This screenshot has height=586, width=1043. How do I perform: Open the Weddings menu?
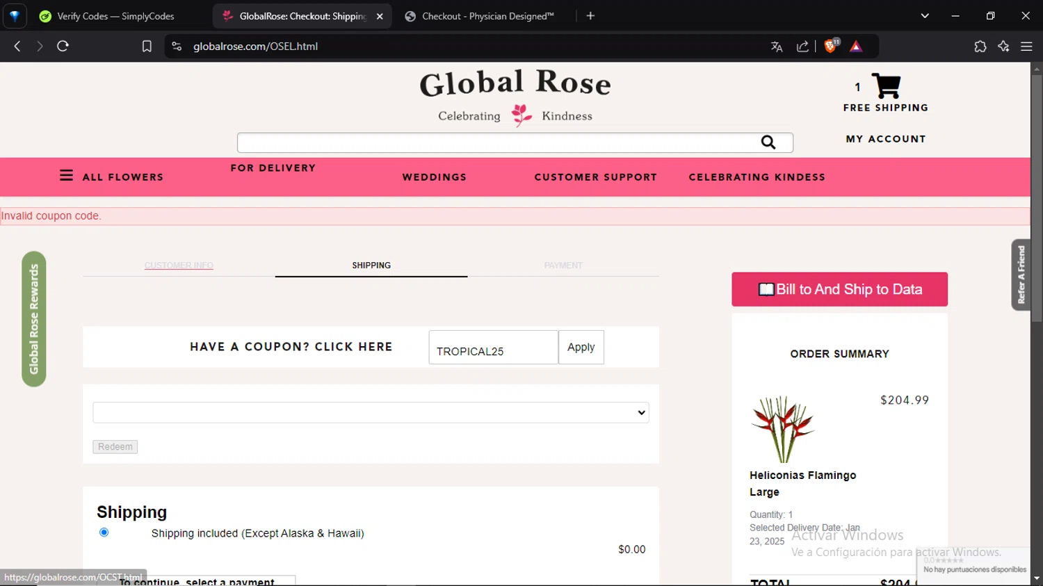point(435,177)
